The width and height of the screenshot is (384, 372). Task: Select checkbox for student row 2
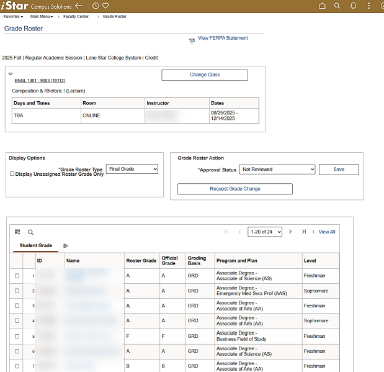click(17, 291)
